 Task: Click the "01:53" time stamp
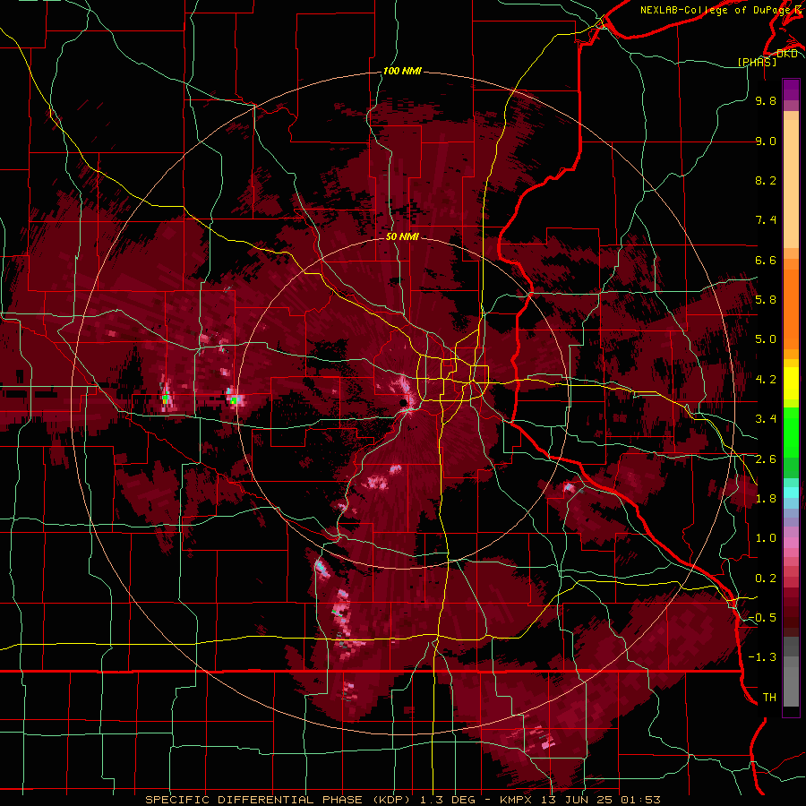[x=640, y=800]
